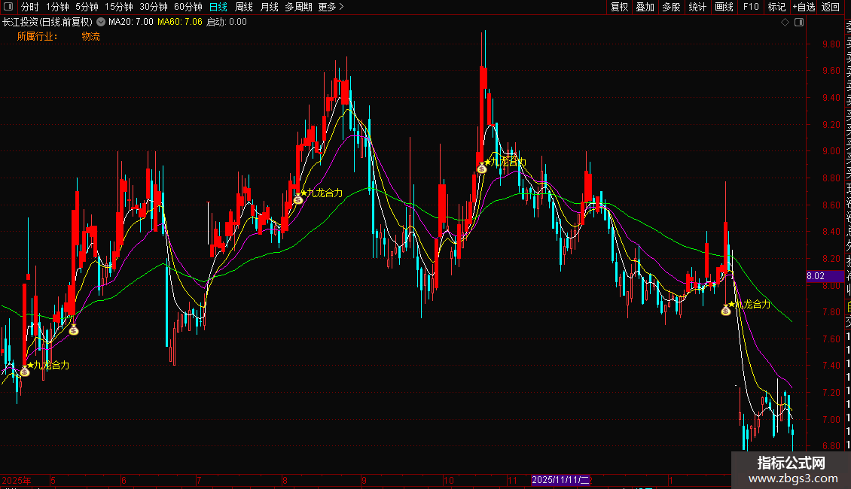Click the unlabeled money bag signal in May
This screenshot has height=489, width=851.
(x=74, y=330)
